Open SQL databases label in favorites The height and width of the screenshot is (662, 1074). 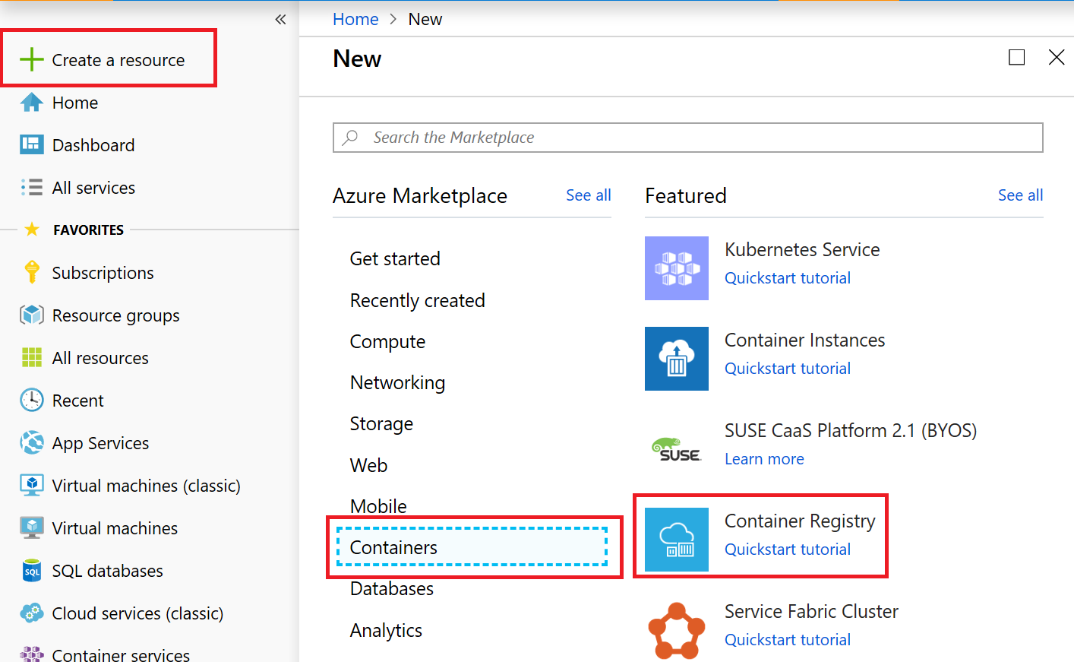pyautogui.click(x=107, y=571)
